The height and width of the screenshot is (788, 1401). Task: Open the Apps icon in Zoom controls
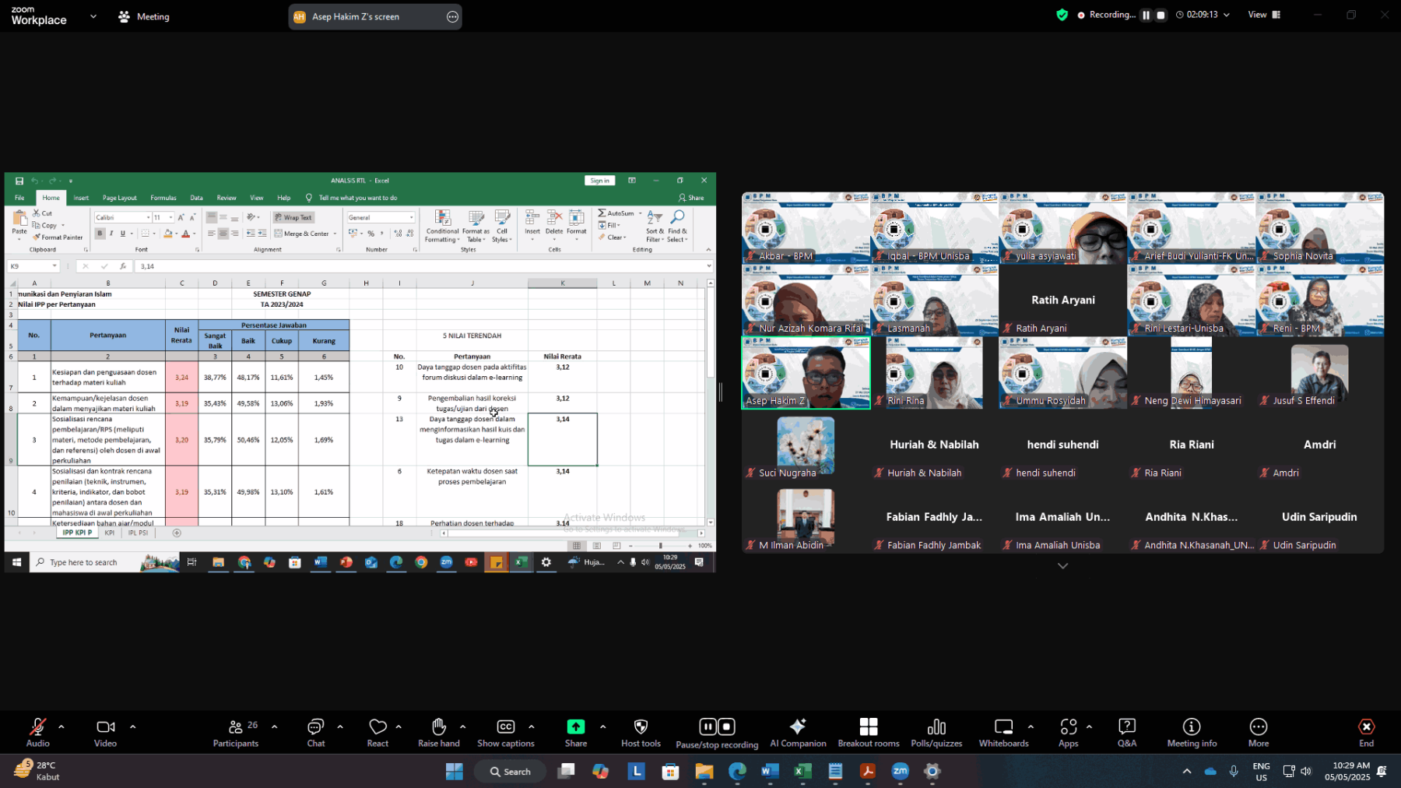pos(1069,726)
